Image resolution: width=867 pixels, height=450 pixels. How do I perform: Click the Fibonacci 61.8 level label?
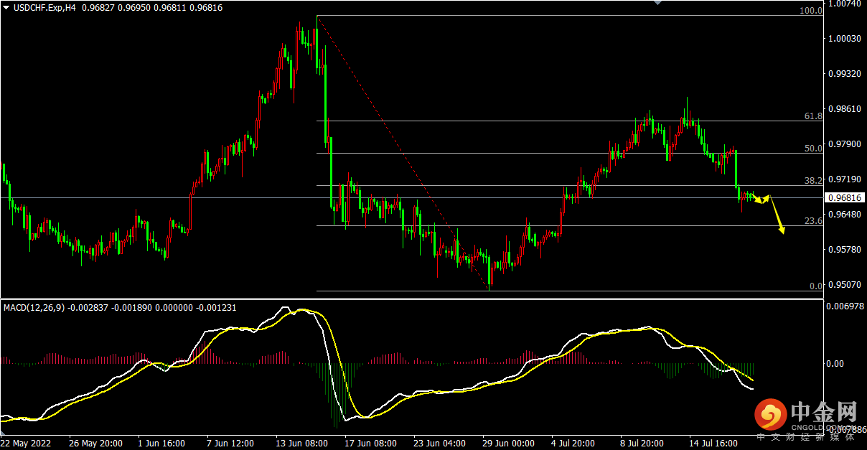tap(813, 116)
